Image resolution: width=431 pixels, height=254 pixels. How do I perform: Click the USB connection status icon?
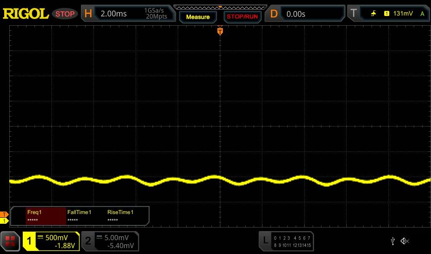click(393, 241)
